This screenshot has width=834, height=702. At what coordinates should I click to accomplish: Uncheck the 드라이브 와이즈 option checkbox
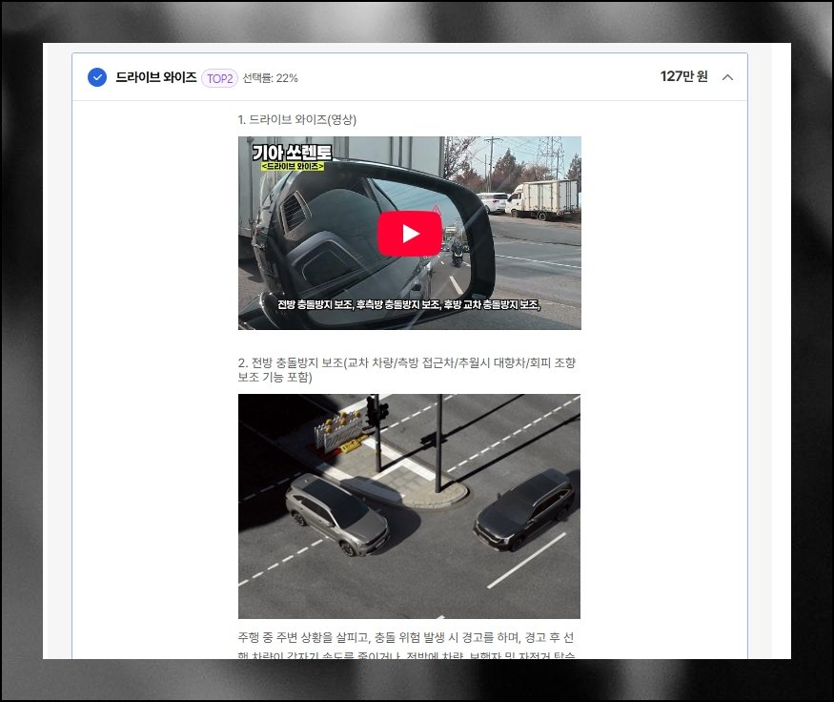[x=97, y=77]
